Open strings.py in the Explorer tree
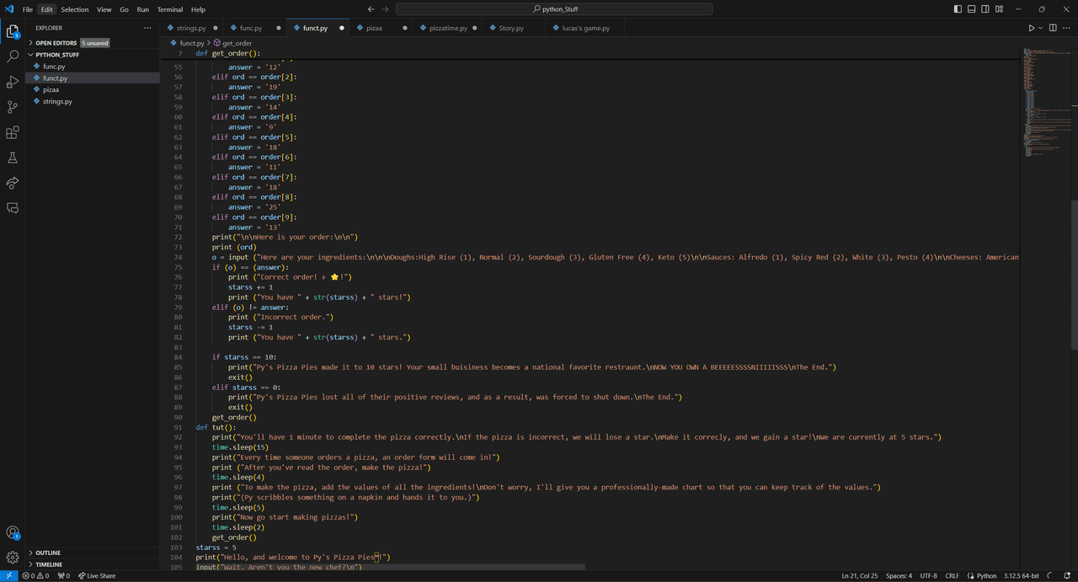Image resolution: width=1078 pixels, height=582 pixels. [57, 101]
